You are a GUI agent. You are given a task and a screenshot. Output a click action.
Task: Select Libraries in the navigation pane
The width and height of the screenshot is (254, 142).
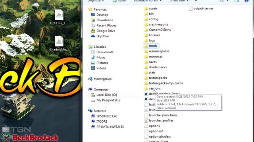click(x=97, y=47)
